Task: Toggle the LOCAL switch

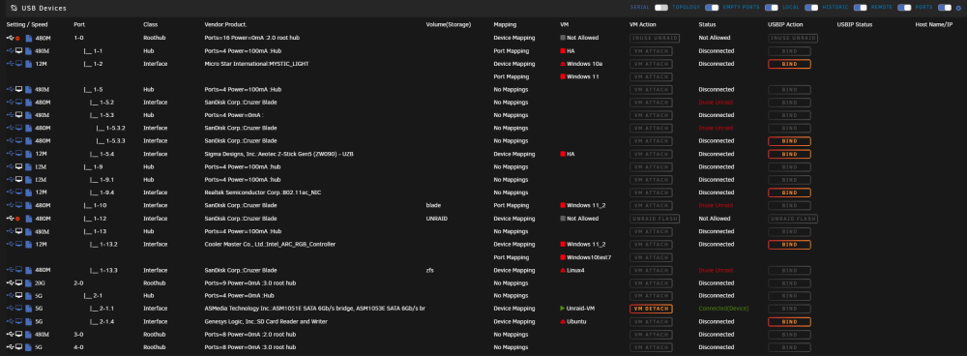Action: pos(811,8)
